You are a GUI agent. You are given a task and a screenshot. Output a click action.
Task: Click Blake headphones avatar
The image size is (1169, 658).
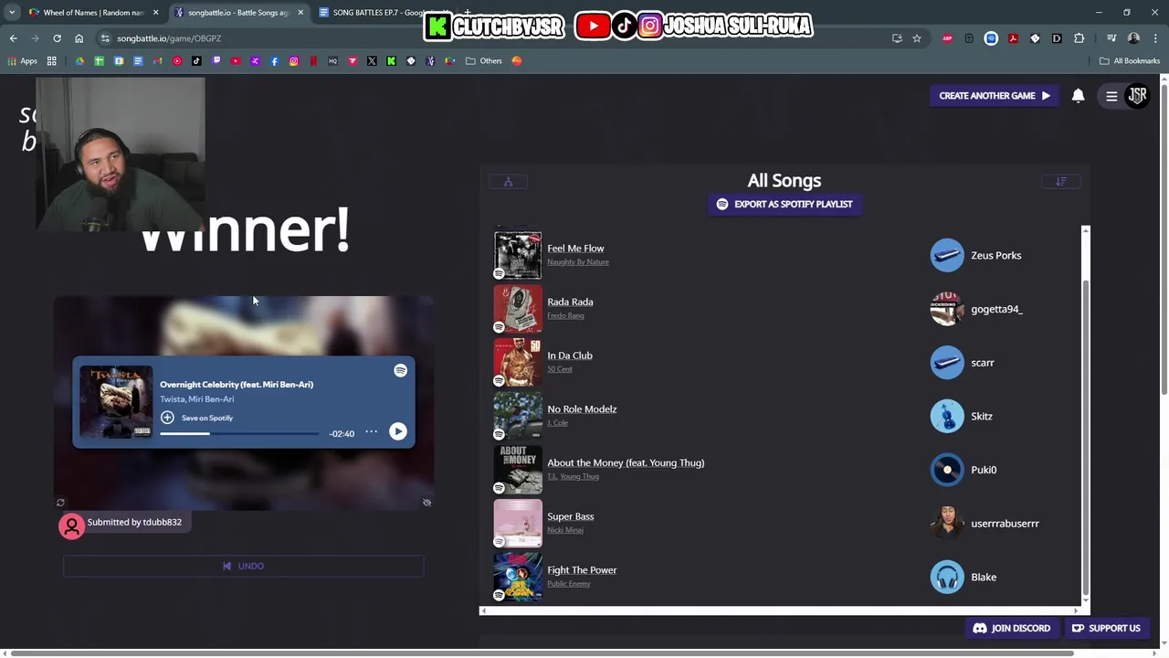(947, 577)
